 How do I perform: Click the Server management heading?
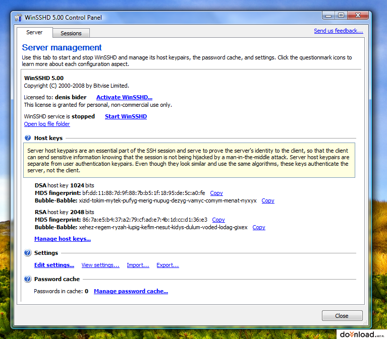62,47
